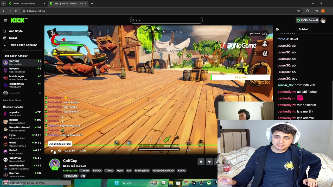Open ilkerfirat recommended channel

pyautogui.click(x=22, y=175)
